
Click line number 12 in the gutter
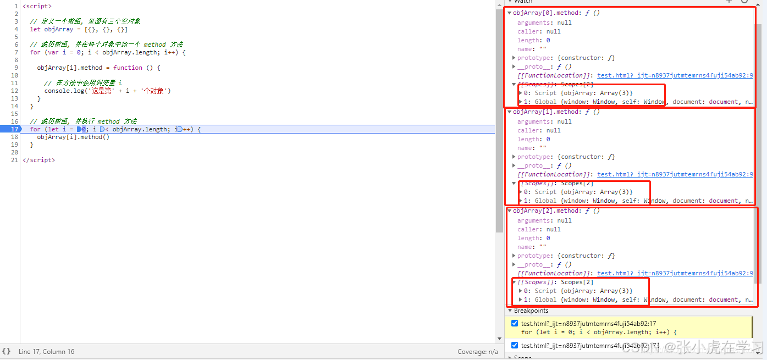pos(14,91)
